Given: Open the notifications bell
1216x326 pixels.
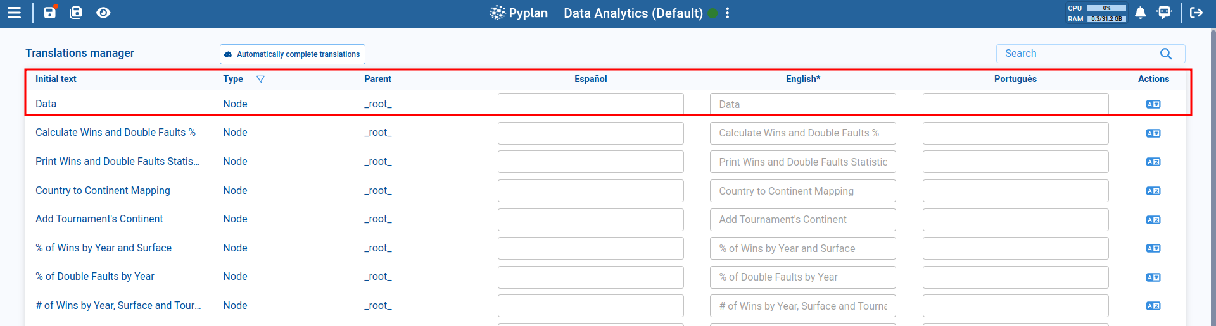Looking at the screenshot, I should (x=1140, y=13).
